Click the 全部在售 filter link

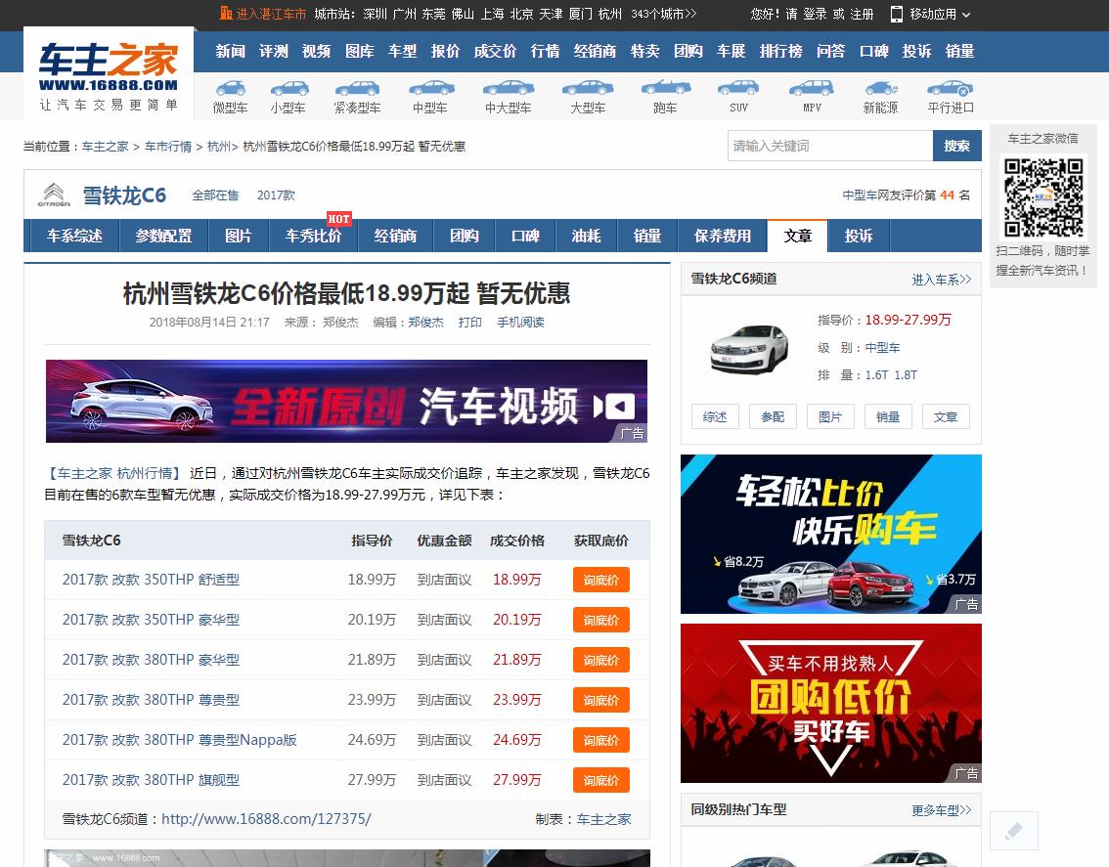[215, 195]
